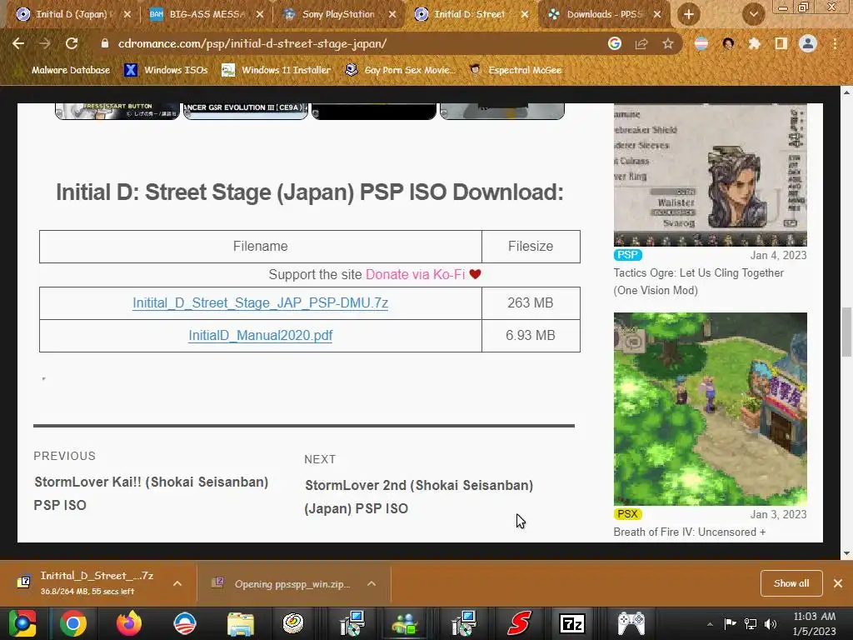
Task: Close the downloads bar
Action: (838, 582)
